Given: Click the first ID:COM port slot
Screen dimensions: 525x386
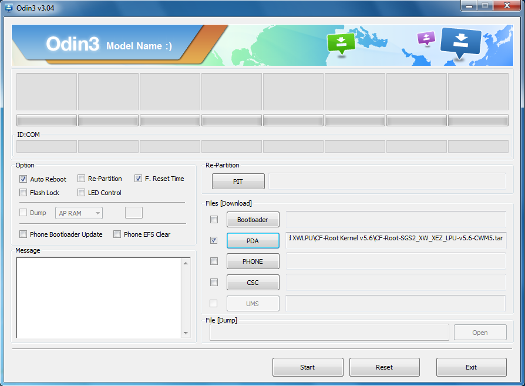Looking at the screenshot, I should pos(46,146).
